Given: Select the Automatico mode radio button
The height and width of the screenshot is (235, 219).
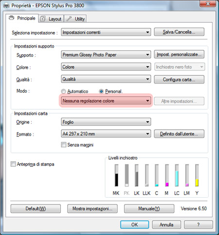Looking at the screenshot, I should pos(63,91).
